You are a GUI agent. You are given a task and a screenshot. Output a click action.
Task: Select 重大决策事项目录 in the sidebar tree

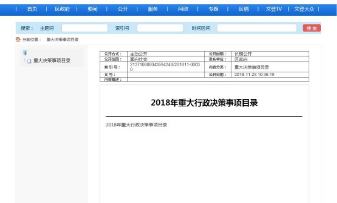(x=52, y=61)
